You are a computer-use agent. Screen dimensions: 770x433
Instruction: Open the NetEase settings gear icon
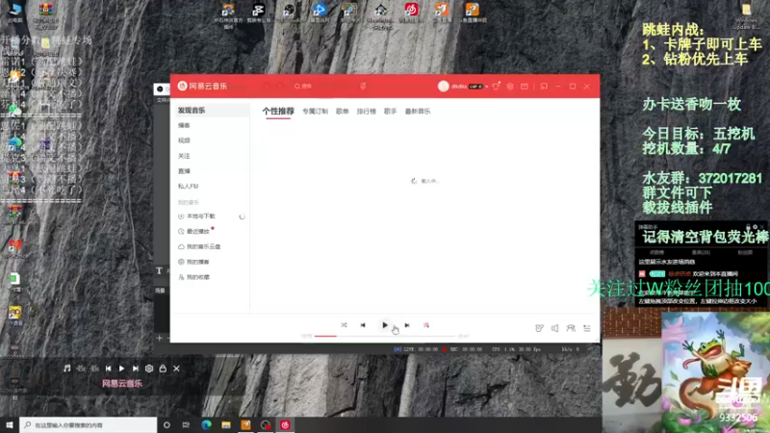[510, 86]
